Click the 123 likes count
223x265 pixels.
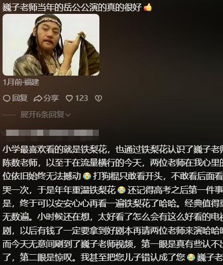[x=81, y=98]
